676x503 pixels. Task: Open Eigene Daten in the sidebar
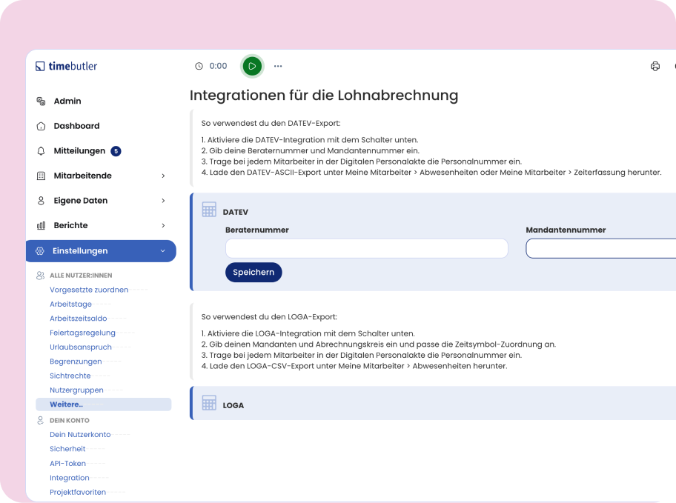(81, 201)
